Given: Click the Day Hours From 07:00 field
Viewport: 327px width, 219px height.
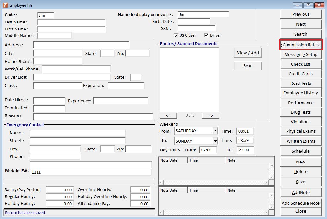Looking at the screenshot, I should point(208,150).
